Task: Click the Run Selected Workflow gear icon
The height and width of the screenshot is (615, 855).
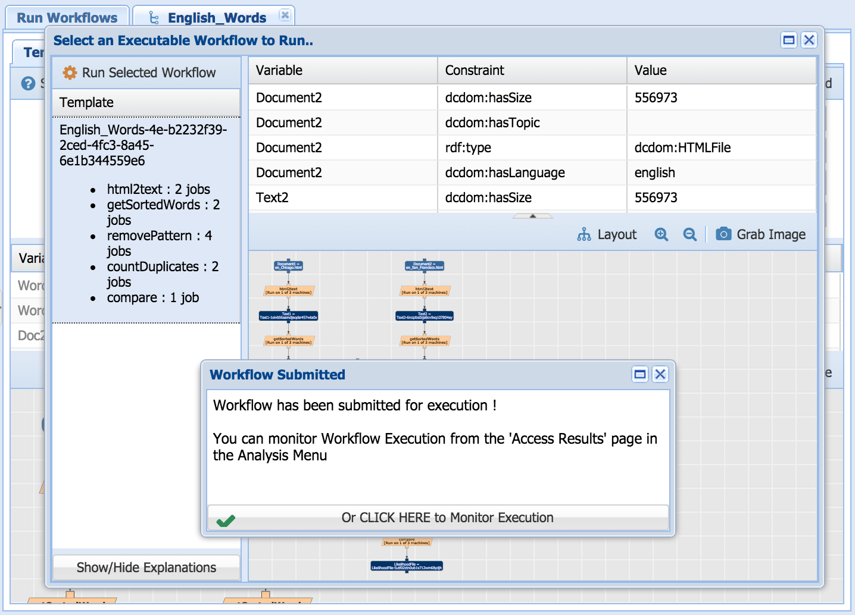Action: pos(70,73)
